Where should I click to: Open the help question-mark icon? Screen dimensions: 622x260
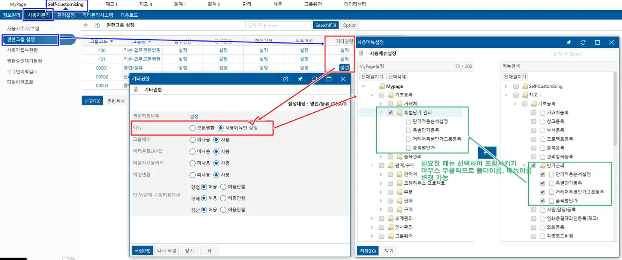click(x=97, y=25)
